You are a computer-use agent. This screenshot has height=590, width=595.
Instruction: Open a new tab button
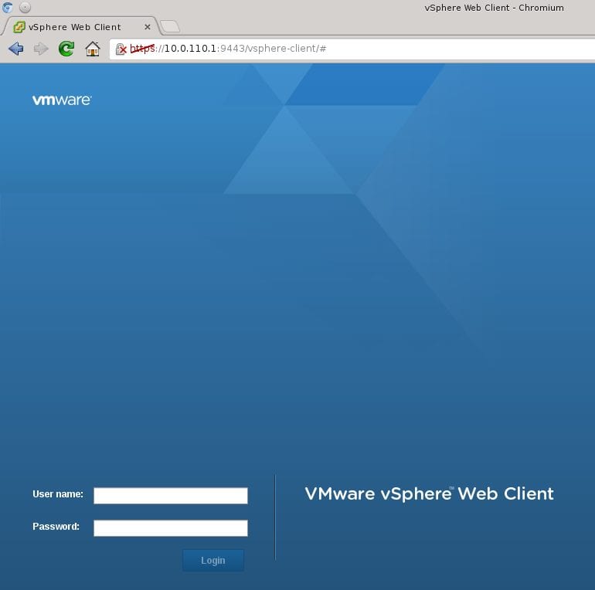(170, 26)
